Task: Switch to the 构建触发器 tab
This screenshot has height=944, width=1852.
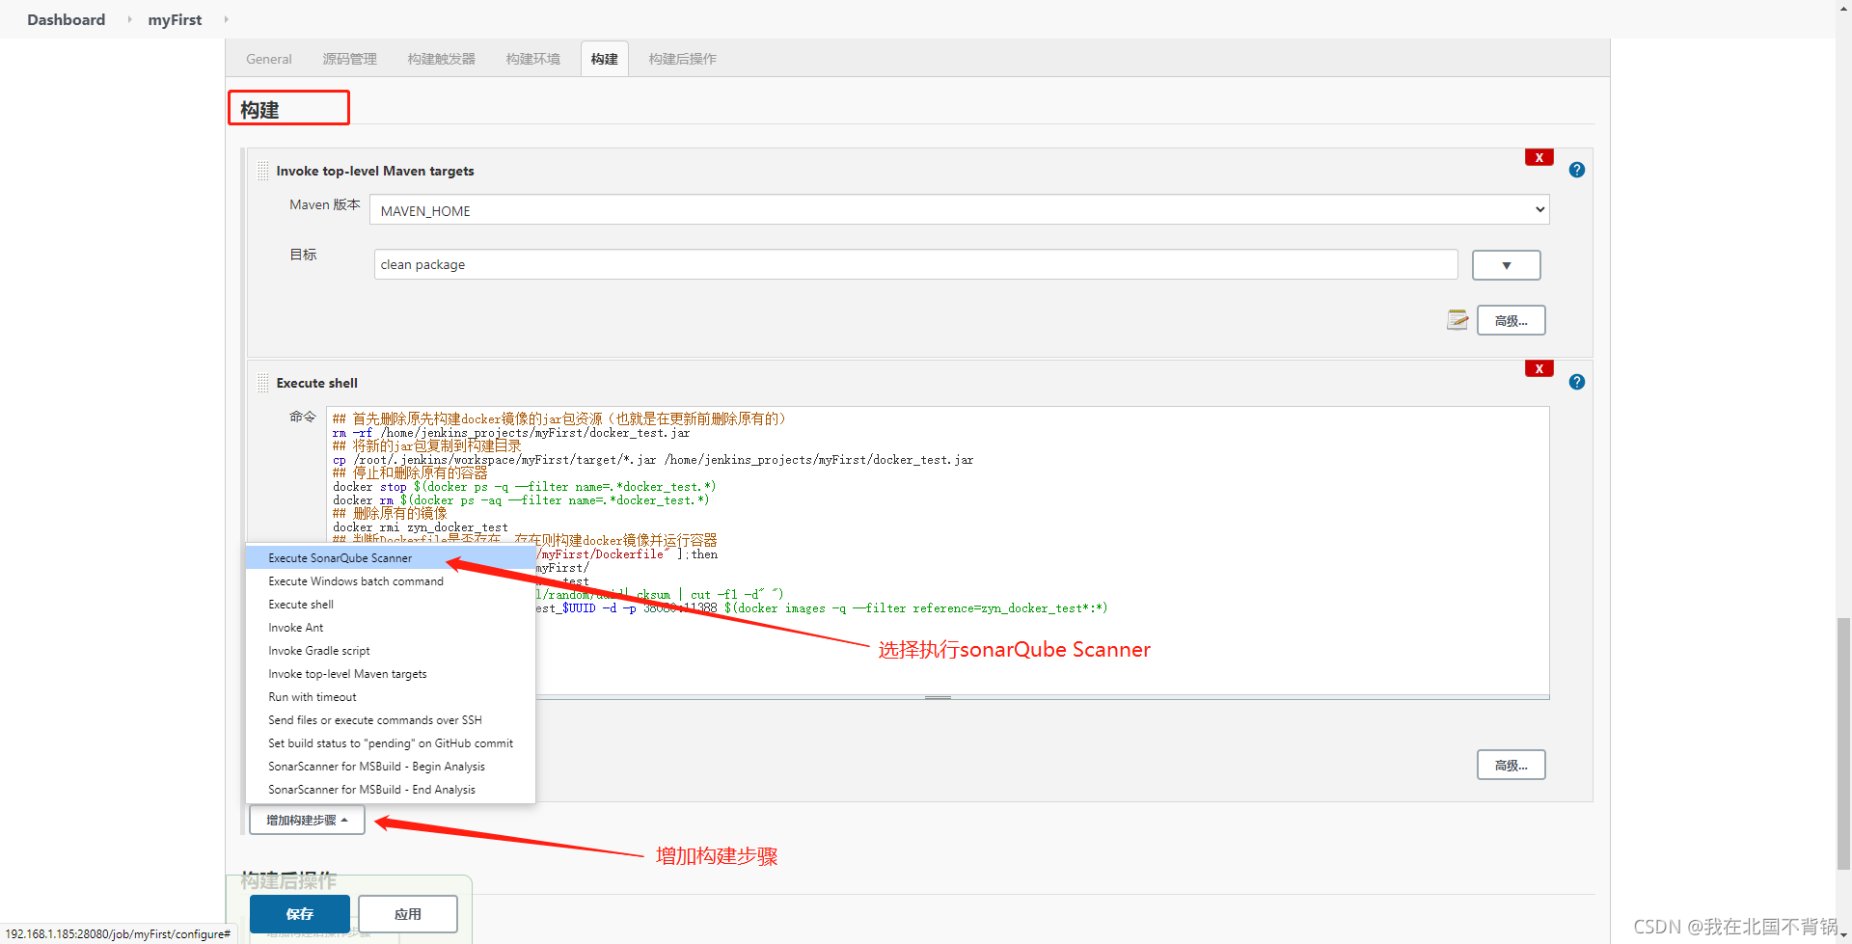Action: tap(441, 59)
